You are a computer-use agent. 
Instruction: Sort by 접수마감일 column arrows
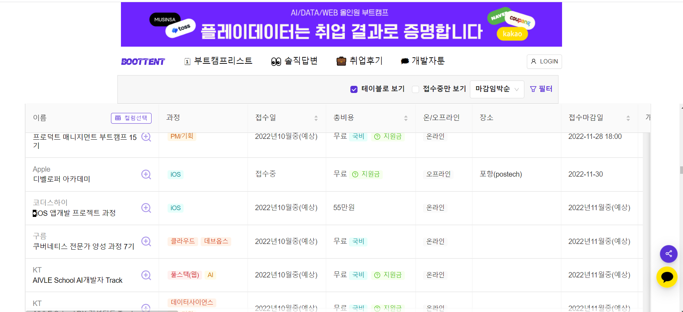coord(628,118)
